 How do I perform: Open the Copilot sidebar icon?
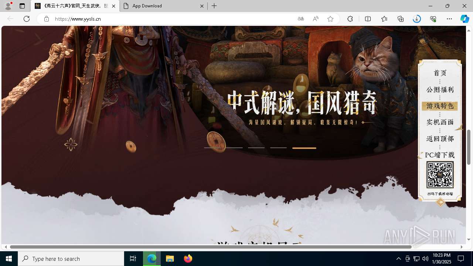coord(465,19)
